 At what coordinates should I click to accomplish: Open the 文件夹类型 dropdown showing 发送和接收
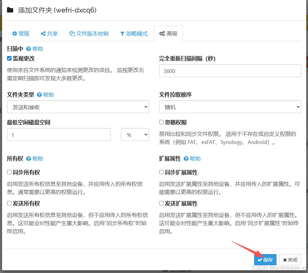coord(78,107)
